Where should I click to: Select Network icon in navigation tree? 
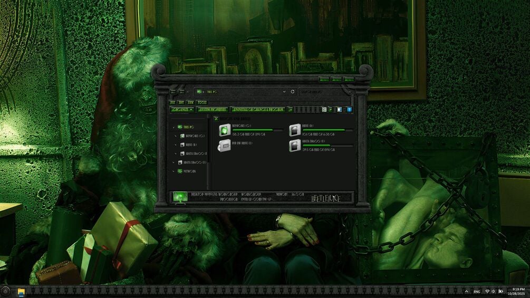coord(180,171)
